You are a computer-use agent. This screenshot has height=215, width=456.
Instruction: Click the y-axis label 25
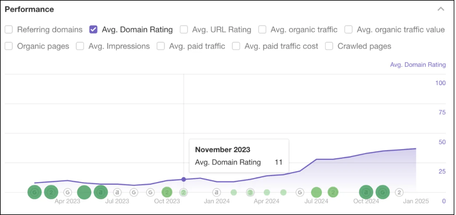pyautogui.click(x=442, y=172)
